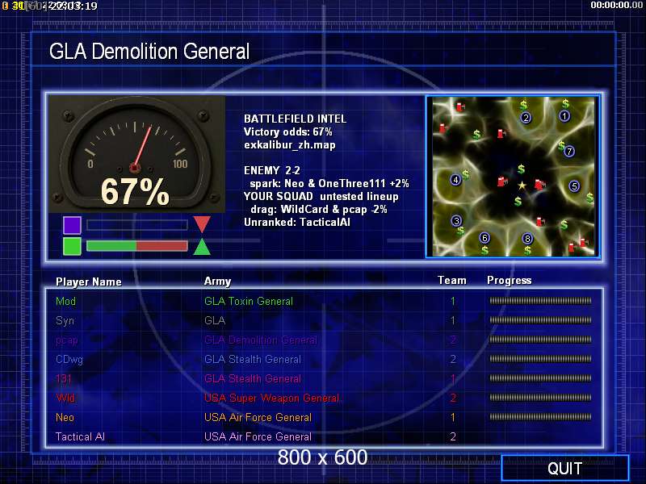646x484 pixels.
Task: Pick start position 3 marker on map
Action: (456, 220)
